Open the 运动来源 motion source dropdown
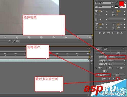The height and width of the screenshot is (97, 127). click(x=117, y=57)
